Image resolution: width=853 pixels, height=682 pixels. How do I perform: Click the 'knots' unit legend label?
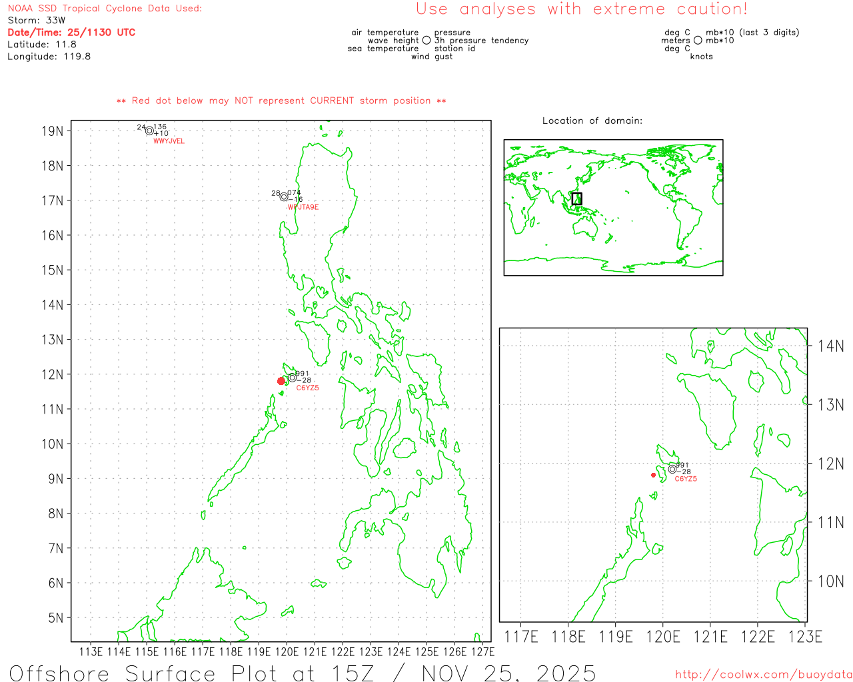(702, 57)
